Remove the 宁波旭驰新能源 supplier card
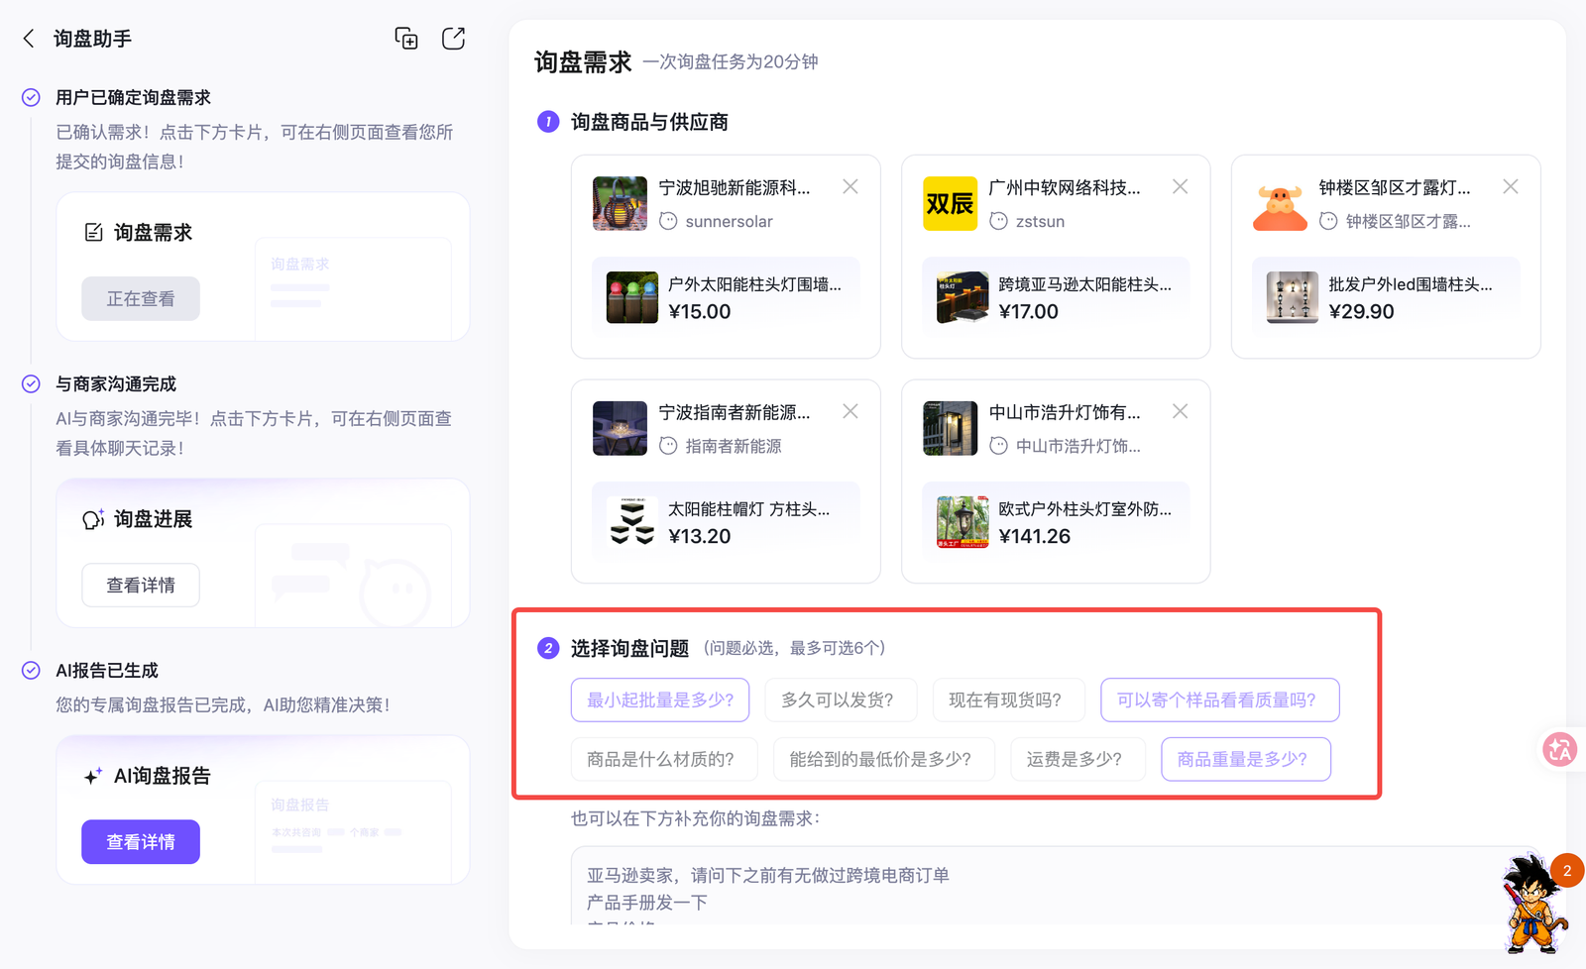The height and width of the screenshot is (969, 1586). click(850, 186)
